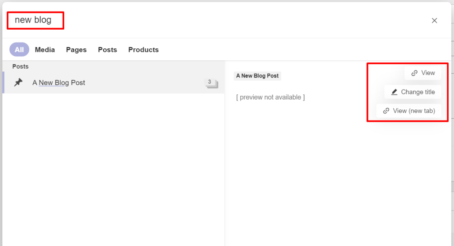
Task: Click the pencil icon on Change title
Action: coord(394,92)
